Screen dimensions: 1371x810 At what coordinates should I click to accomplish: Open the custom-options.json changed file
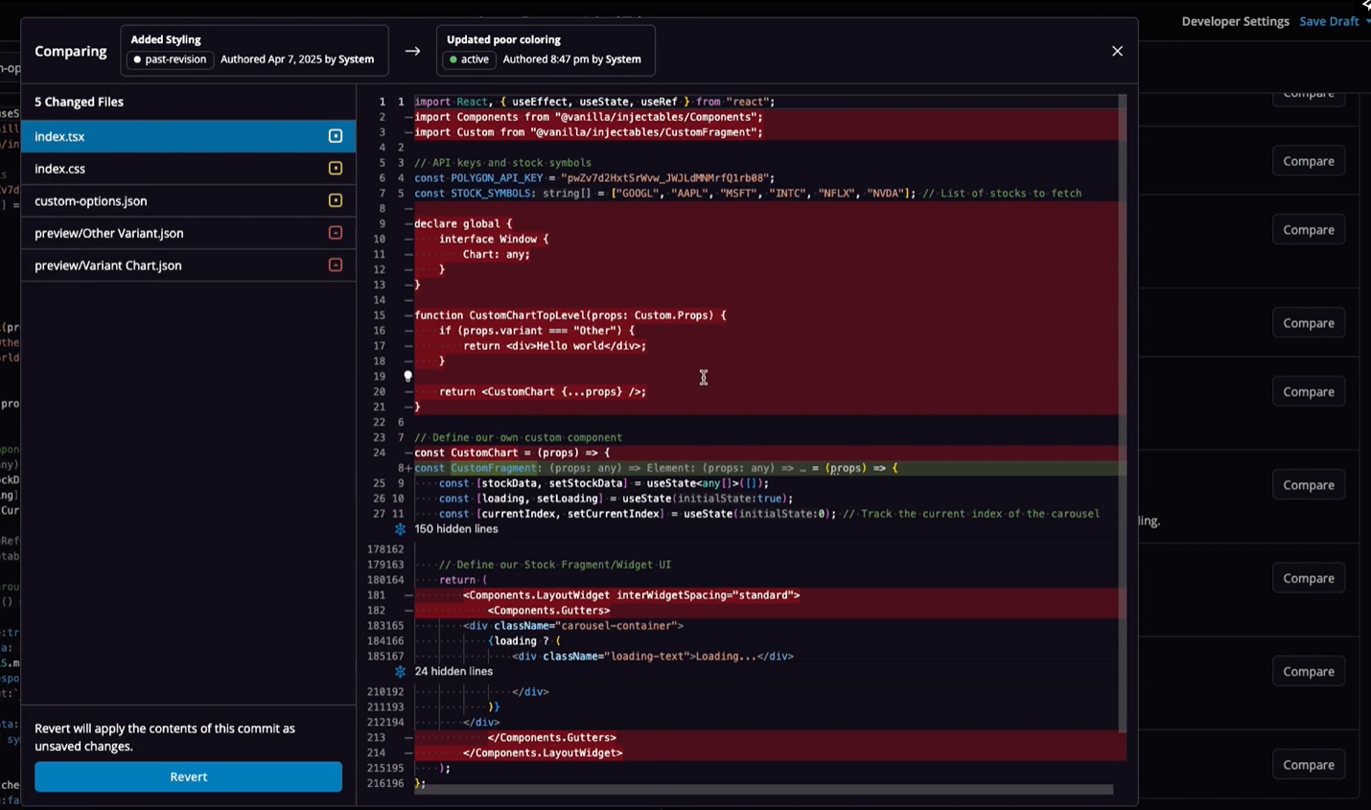click(188, 200)
